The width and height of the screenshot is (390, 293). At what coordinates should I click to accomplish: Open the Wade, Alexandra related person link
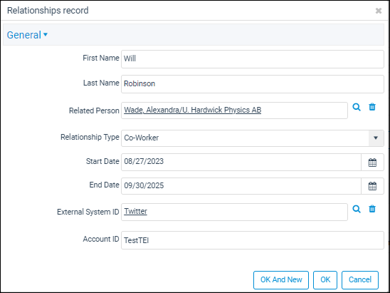(x=193, y=110)
